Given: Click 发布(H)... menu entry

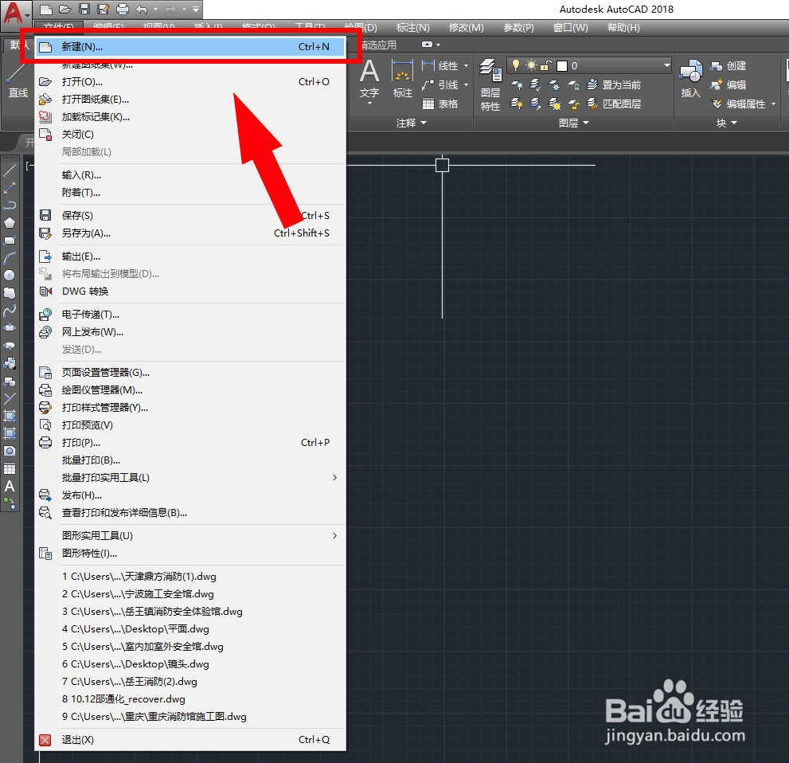Looking at the screenshot, I should pyautogui.click(x=191, y=495).
